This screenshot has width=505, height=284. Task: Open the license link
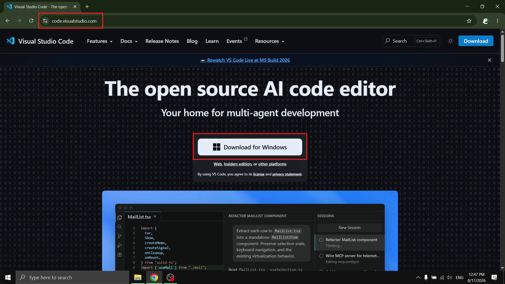pyautogui.click(x=259, y=174)
